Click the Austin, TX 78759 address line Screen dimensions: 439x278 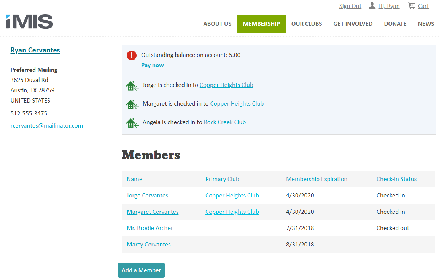[32, 90]
